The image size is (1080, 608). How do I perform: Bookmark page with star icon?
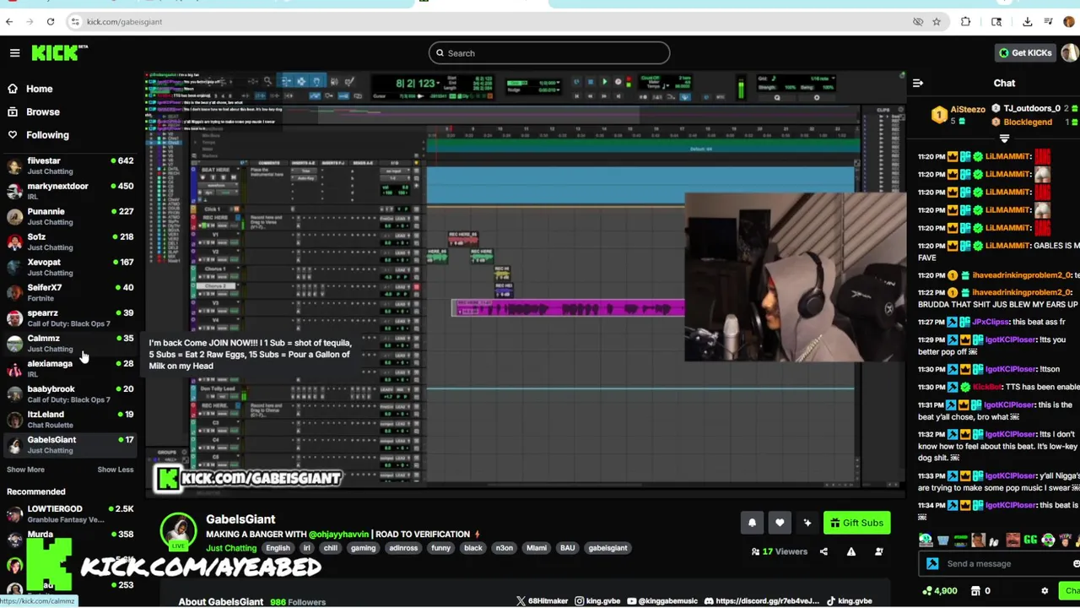937,22
